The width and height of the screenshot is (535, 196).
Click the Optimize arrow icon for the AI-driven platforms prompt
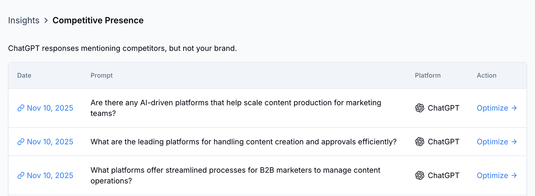coord(514,108)
